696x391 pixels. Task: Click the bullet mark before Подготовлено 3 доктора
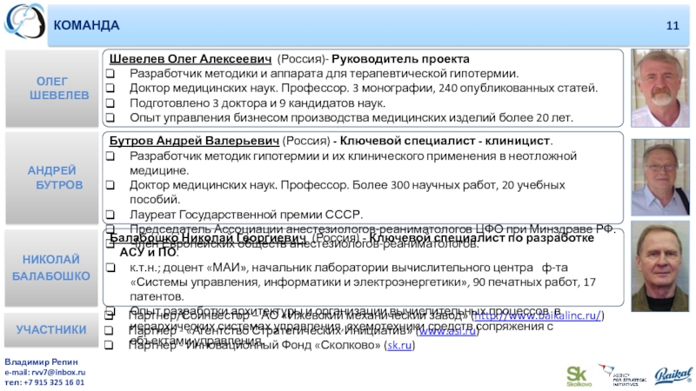click(110, 103)
